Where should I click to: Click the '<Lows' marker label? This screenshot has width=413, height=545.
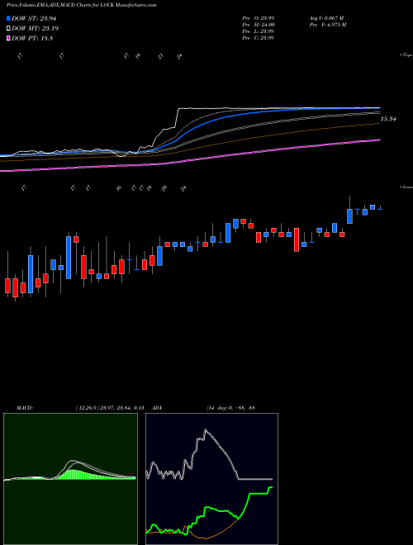pyautogui.click(x=406, y=187)
